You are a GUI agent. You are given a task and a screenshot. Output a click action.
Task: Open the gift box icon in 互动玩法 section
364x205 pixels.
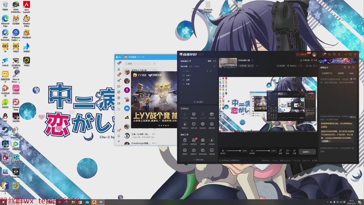tap(212, 115)
